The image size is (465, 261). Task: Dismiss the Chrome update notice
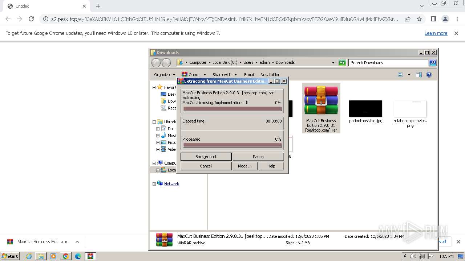click(x=456, y=33)
